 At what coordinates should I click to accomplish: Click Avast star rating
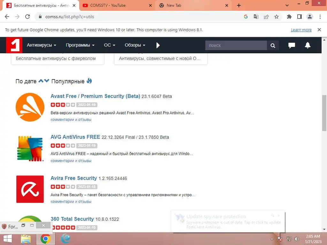point(63,105)
